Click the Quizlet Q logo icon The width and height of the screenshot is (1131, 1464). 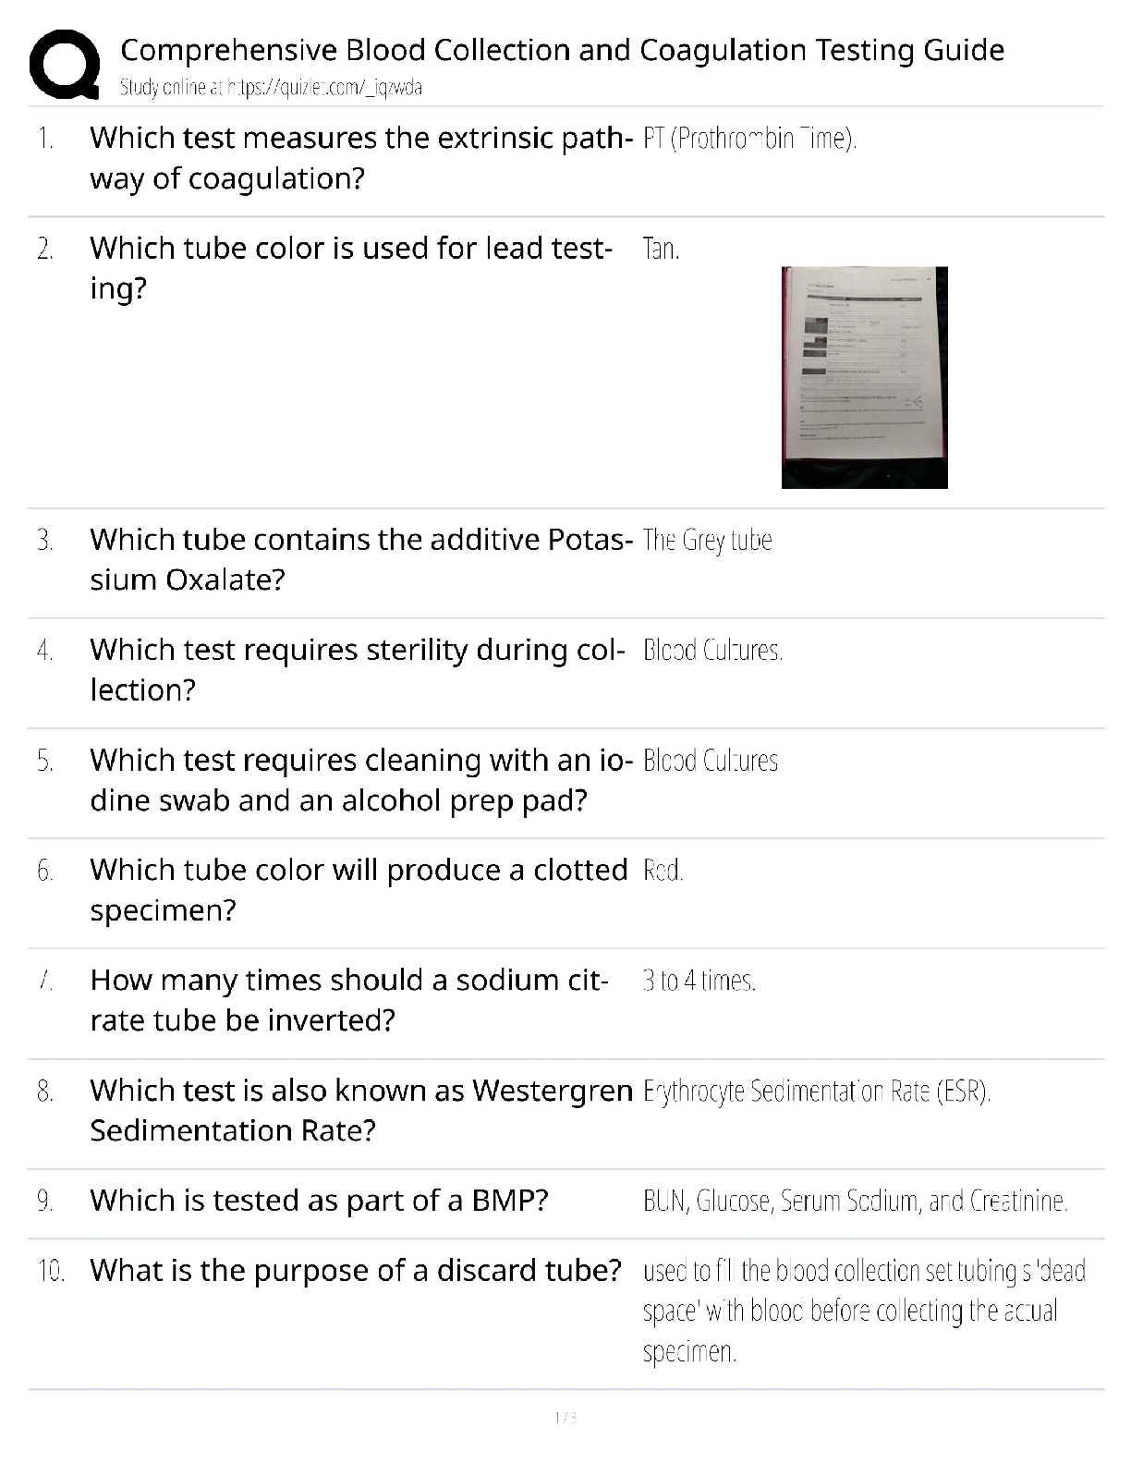[65, 64]
